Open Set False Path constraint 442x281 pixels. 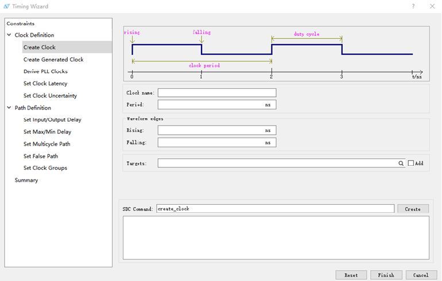point(41,156)
